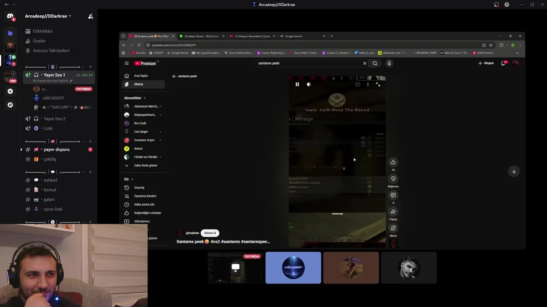
Task: Click the YAYINDA badge in voice channel list
Action: [x=83, y=89]
